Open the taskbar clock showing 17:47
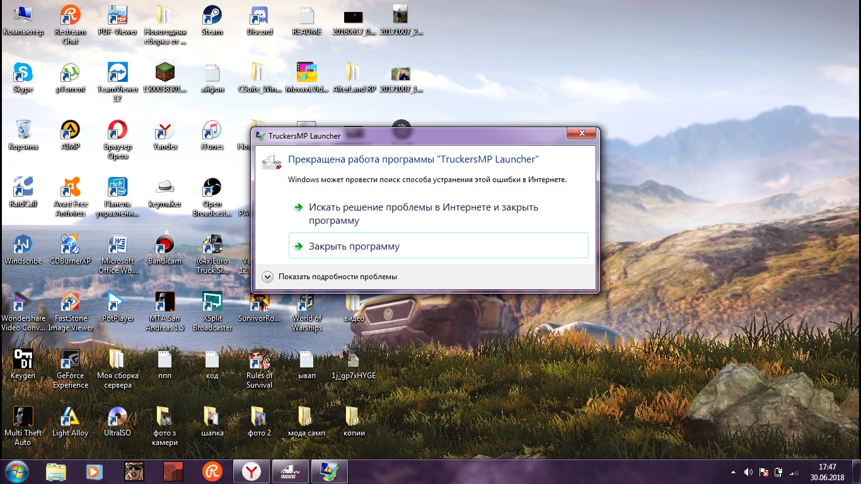This screenshot has height=484, width=861. point(827,471)
